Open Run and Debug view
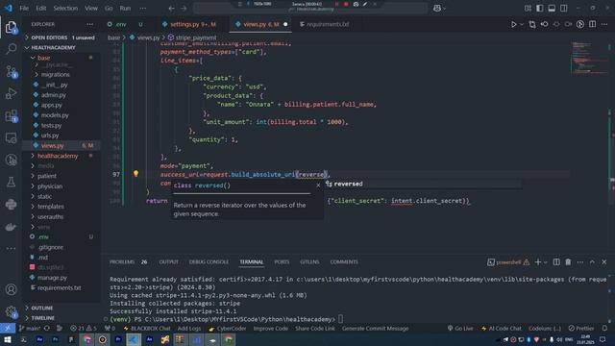Screen dimensions: 615x346 11,93
